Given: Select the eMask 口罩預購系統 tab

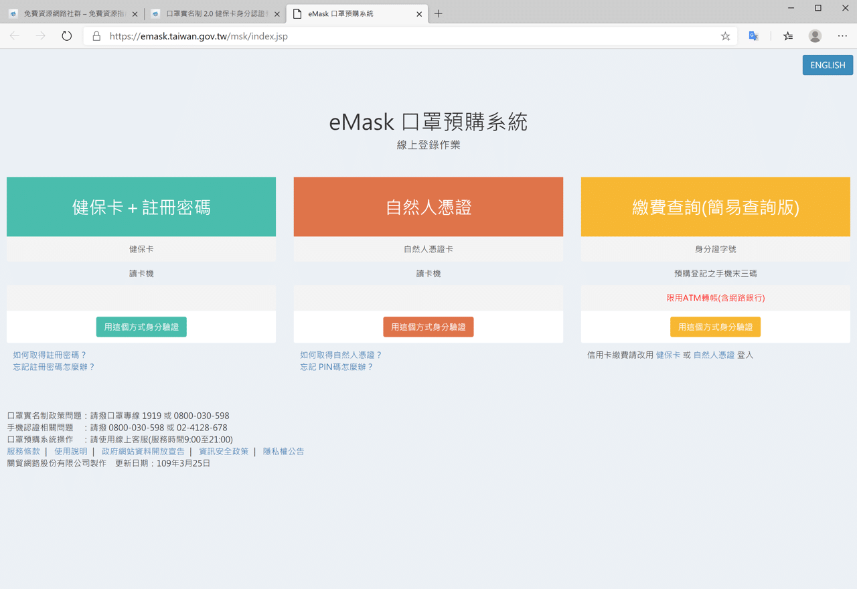Looking at the screenshot, I should click(x=358, y=13).
